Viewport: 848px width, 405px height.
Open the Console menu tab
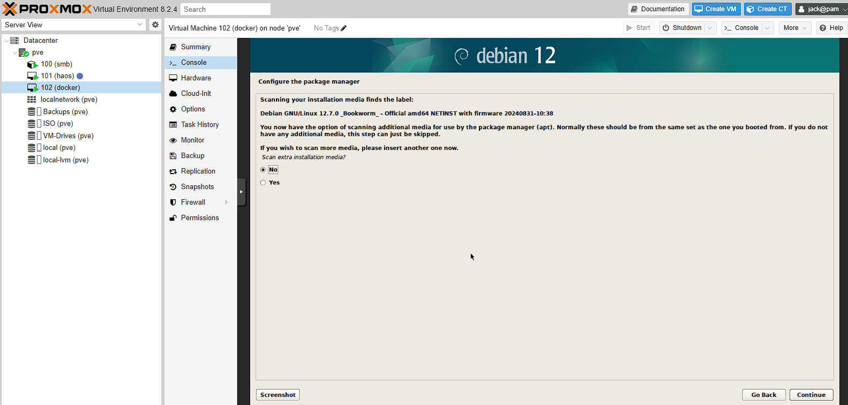[x=200, y=63]
